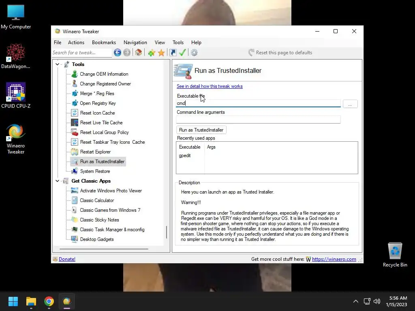Screen dimensions: 415x311
Task: Open the Tools menu
Action: pyautogui.click(x=178, y=43)
